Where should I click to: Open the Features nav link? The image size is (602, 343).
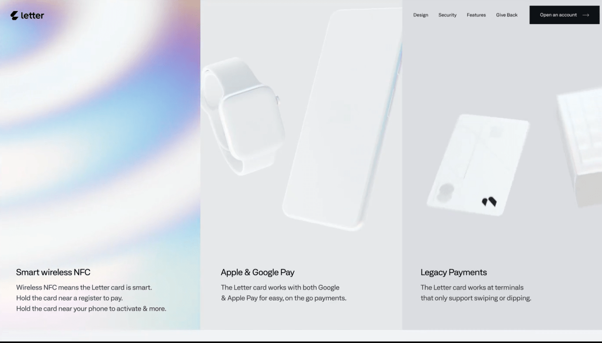[476, 15]
